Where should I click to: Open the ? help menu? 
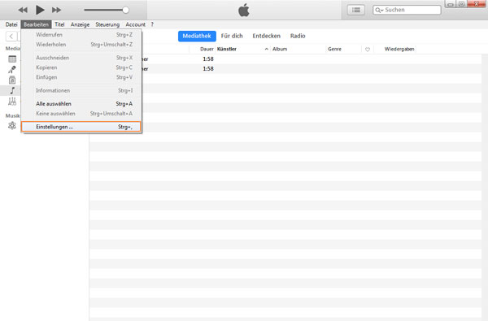click(x=152, y=24)
